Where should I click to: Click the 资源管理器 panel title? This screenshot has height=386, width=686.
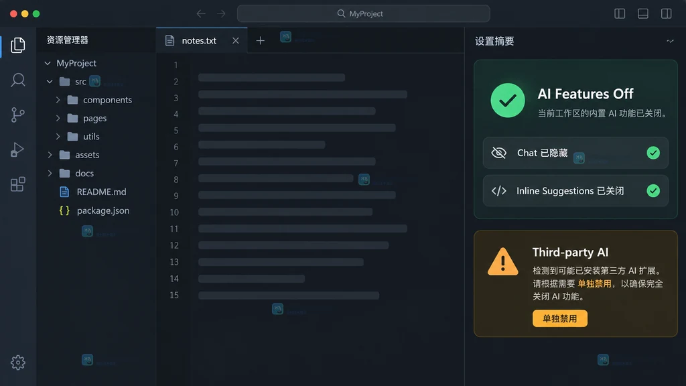68,40
